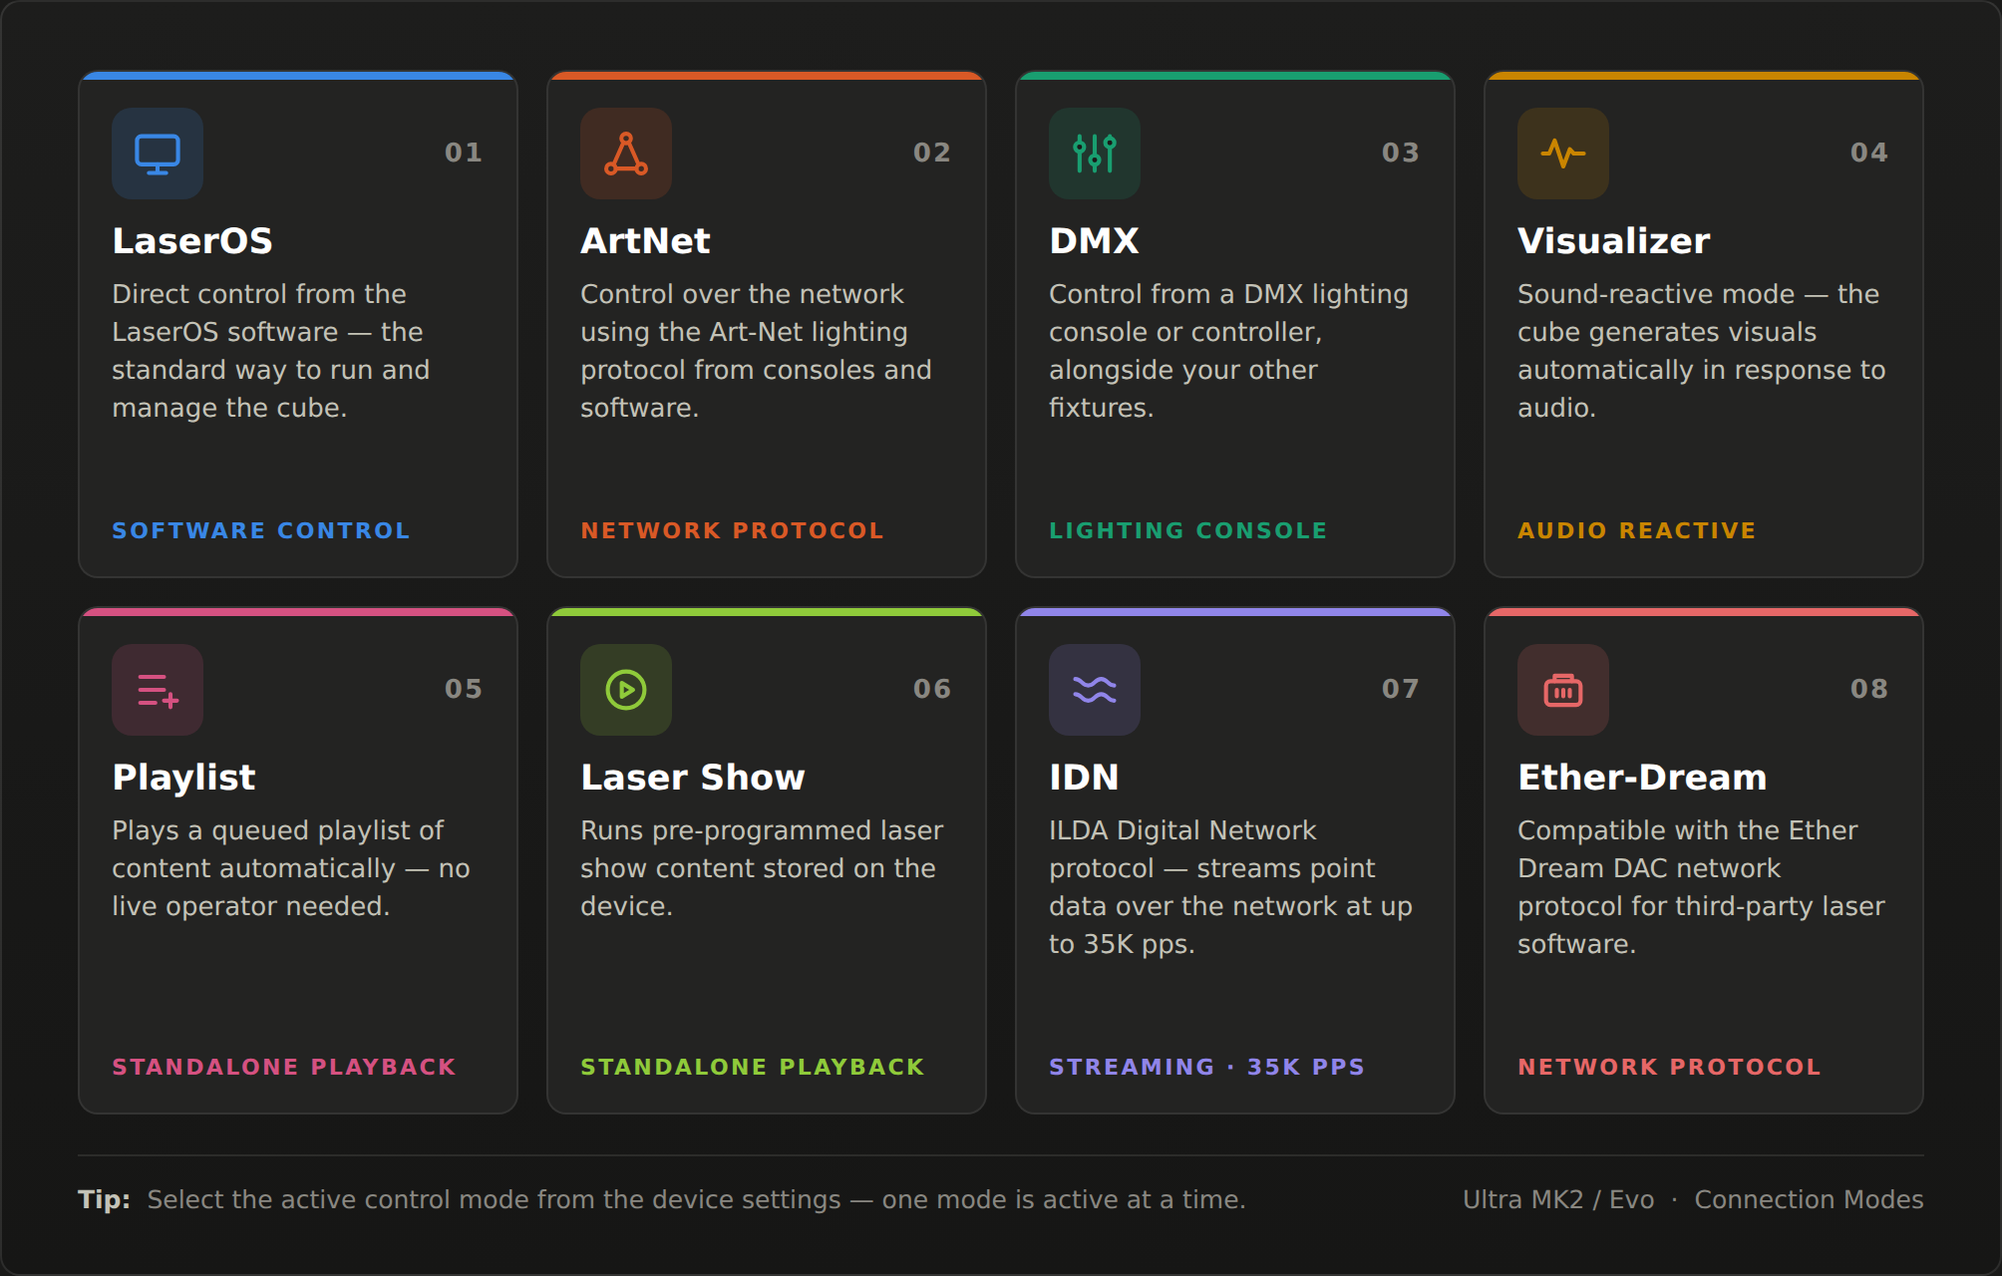
Task: Select the LaserOS card title
Action: [192, 241]
